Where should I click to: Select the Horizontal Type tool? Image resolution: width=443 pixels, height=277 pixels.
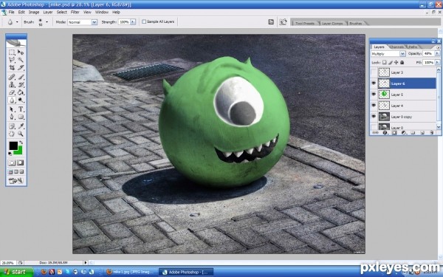[x=21, y=109]
